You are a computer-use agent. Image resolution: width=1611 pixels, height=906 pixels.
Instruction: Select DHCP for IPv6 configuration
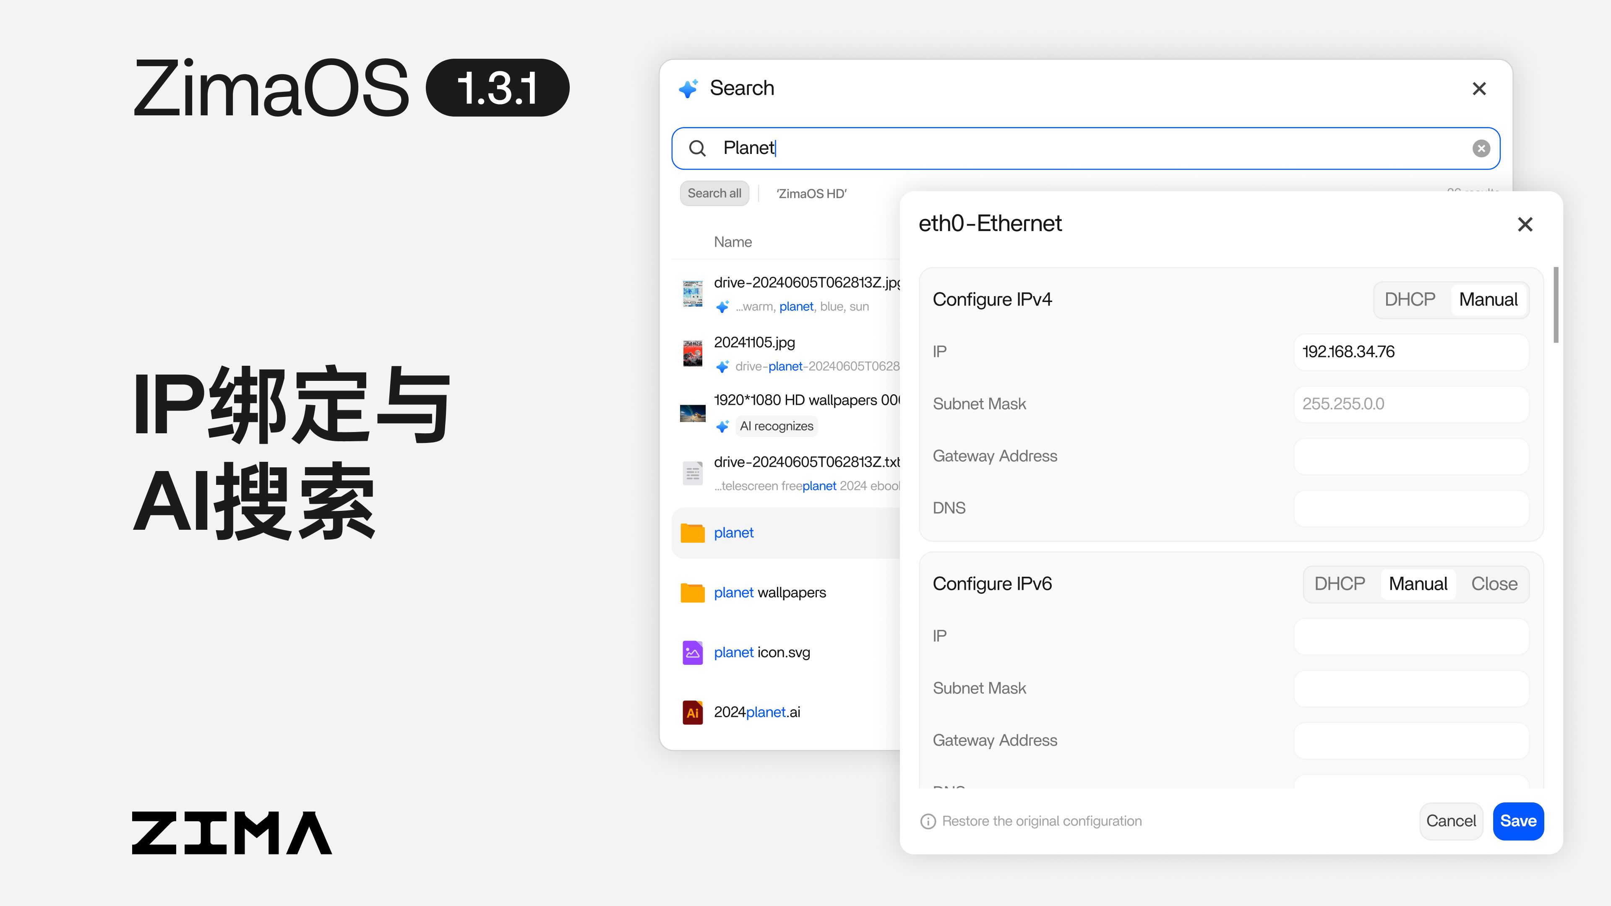click(x=1340, y=583)
